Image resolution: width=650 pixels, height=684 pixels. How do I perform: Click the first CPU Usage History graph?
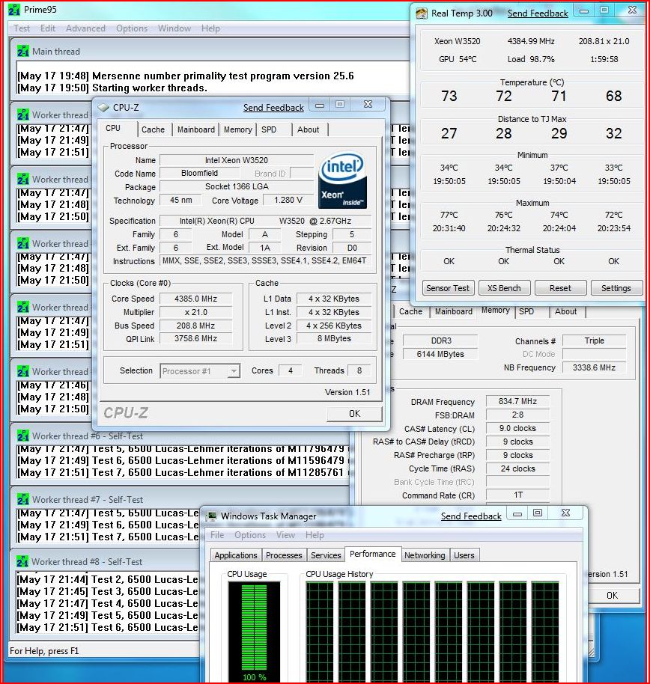point(320,632)
